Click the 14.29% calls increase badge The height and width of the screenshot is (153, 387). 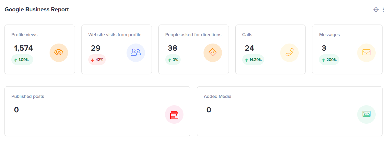point(253,60)
